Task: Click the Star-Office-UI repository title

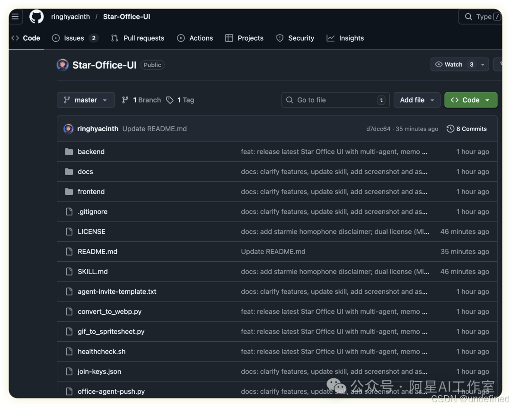Action: click(104, 65)
